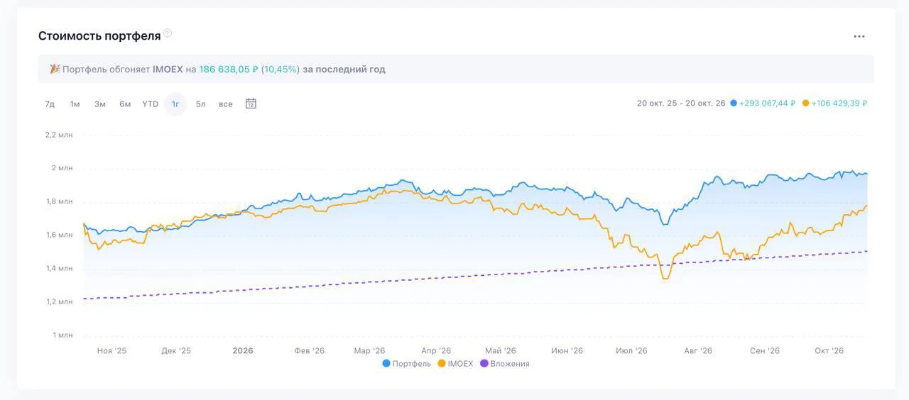Click the 186 638,05 ₽ outperformance amount
This screenshot has height=400, width=909.
click(x=229, y=70)
